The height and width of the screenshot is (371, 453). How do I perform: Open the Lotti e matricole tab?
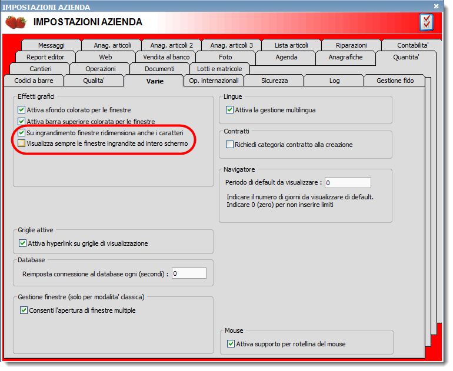click(219, 69)
